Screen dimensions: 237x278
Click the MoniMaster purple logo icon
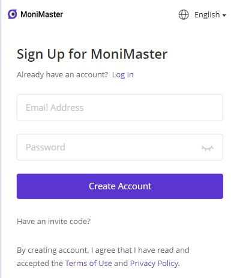click(13, 14)
